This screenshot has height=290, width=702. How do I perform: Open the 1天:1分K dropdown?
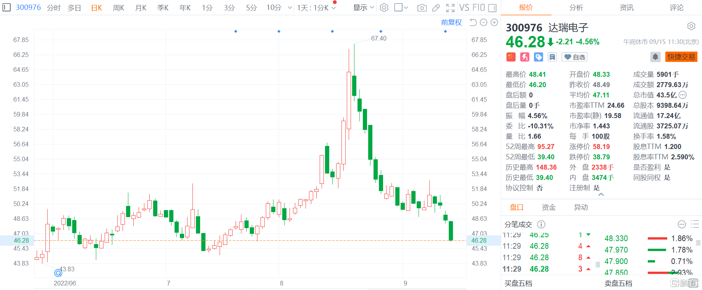pos(316,8)
